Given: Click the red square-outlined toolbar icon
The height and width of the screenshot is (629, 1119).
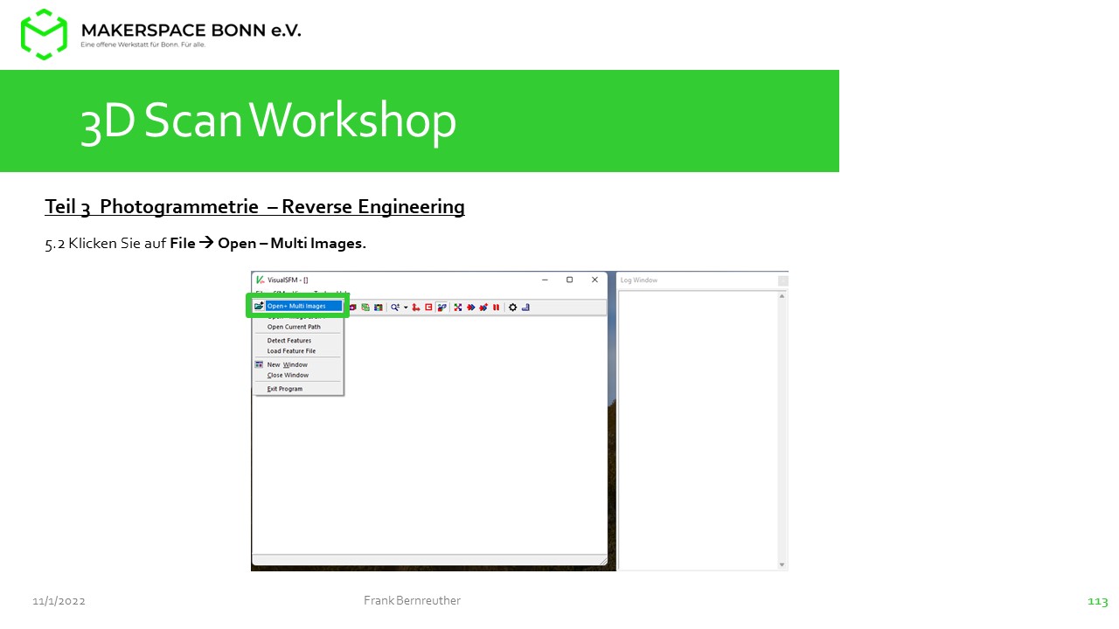Looking at the screenshot, I should coord(428,308).
